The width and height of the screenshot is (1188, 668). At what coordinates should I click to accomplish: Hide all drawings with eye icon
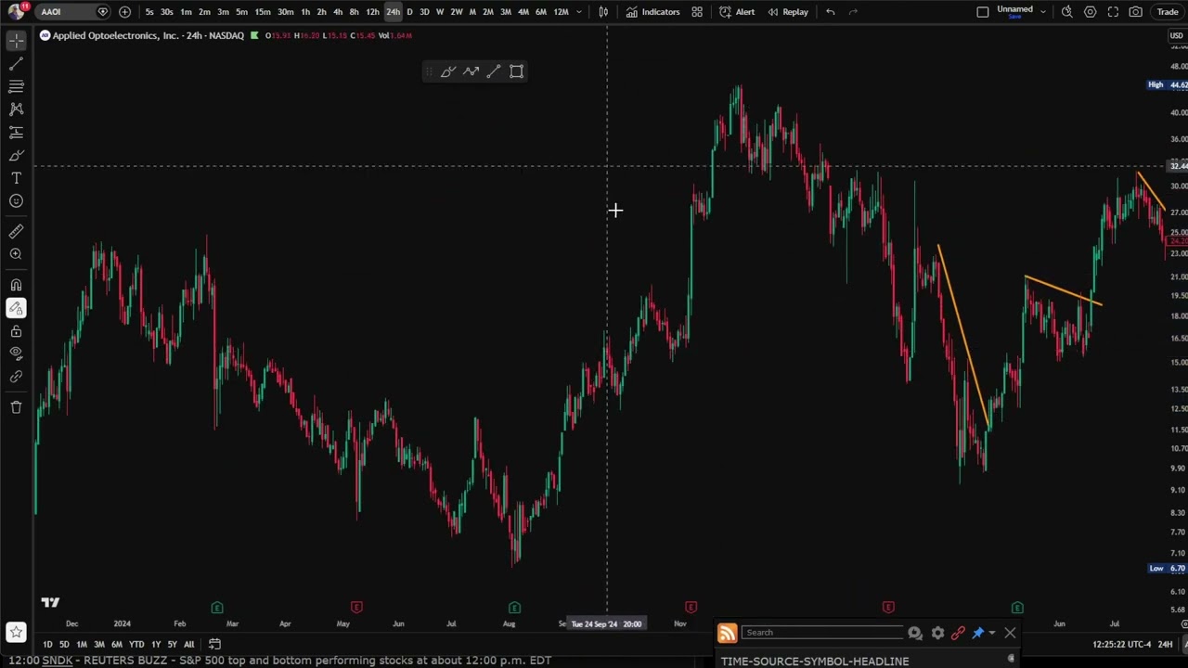(16, 353)
